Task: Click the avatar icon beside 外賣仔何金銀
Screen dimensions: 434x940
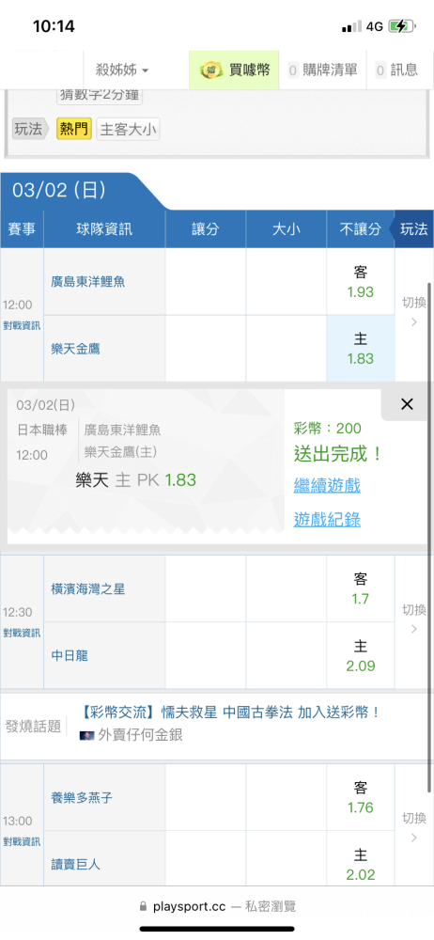Action: click(87, 734)
